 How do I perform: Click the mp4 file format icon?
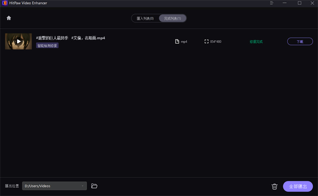pos(177,41)
